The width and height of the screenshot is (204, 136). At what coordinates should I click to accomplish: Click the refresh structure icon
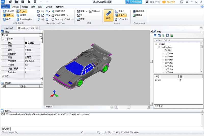[163, 36]
